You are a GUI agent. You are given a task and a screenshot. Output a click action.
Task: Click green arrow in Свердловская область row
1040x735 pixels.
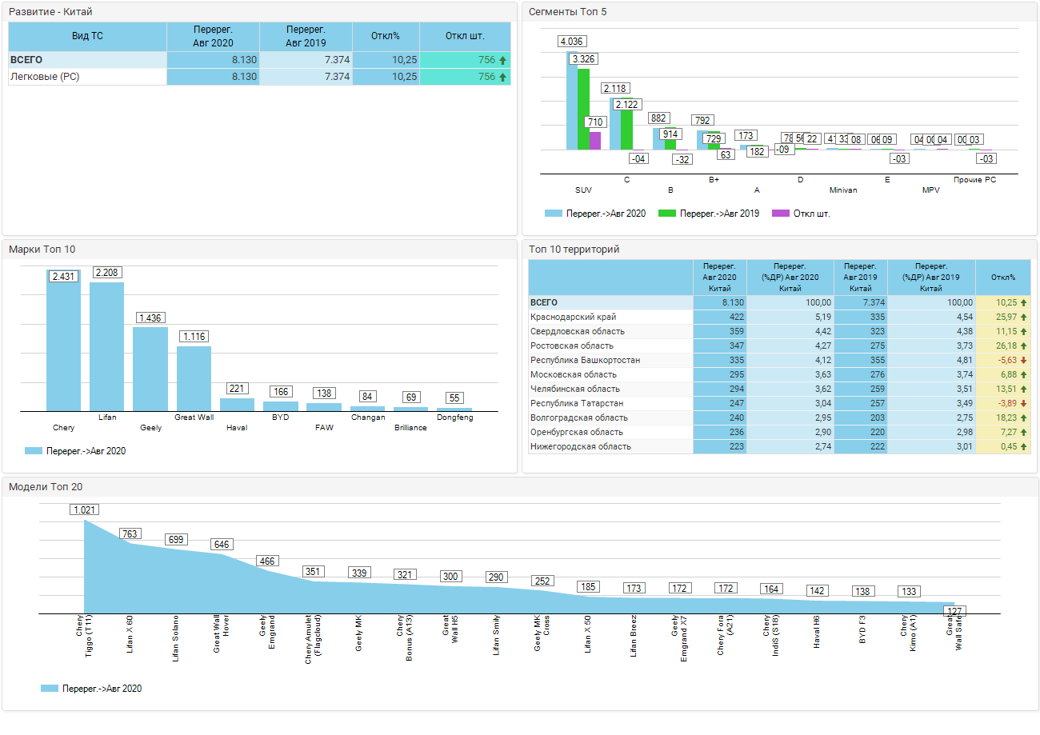[1024, 332]
